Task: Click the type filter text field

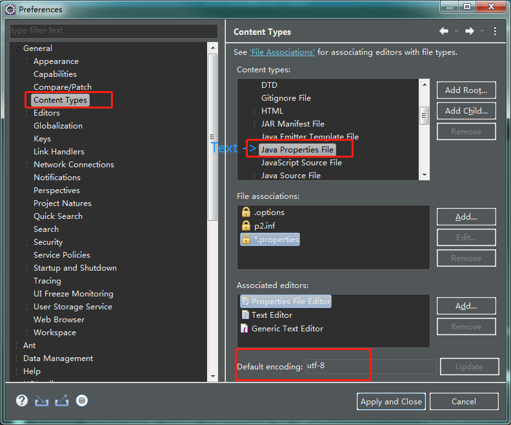Action: (x=114, y=30)
